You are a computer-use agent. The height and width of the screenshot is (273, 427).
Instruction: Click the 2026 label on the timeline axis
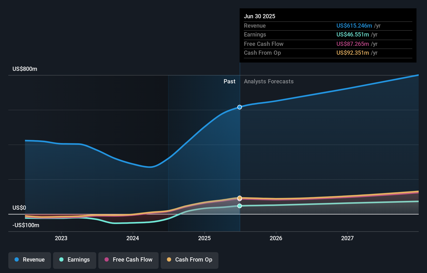(276, 238)
